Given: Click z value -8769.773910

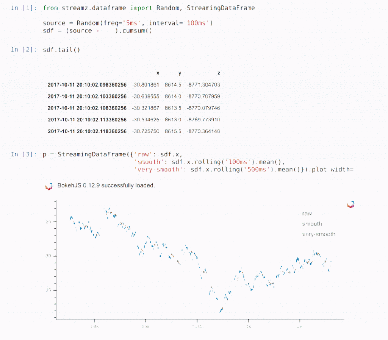Looking at the screenshot, I should 203,120.
